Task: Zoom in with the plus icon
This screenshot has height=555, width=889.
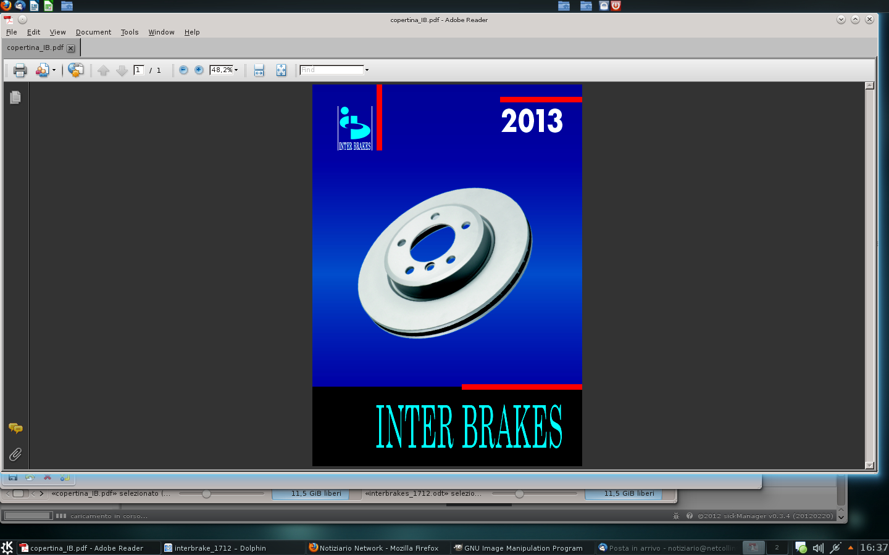Action: pyautogui.click(x=199, y=70)
